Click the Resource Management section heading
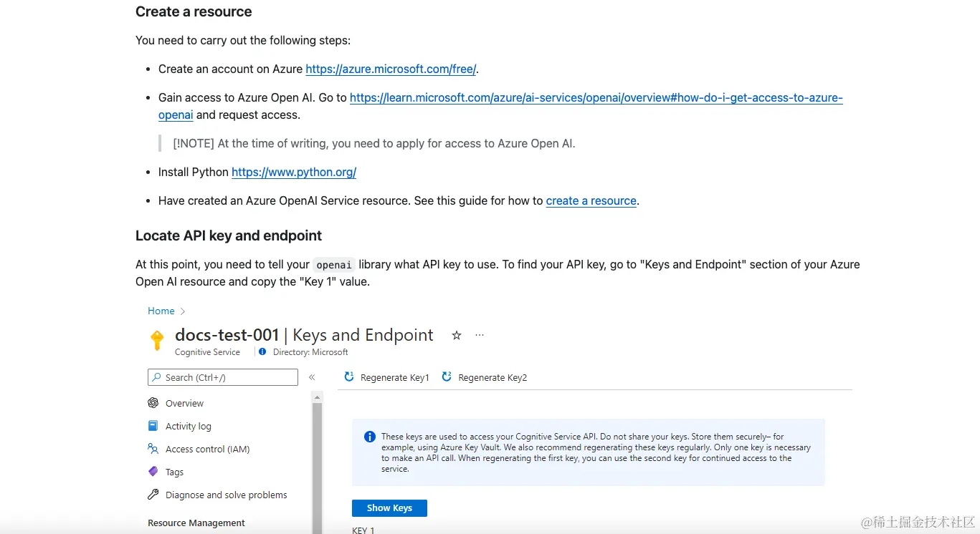Image resolution: width=980 pixels, height=534 pixels. coord(196,523)
